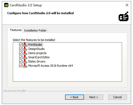Click the CardStudio green app icon in title bar
133x105 pixels.
point(6,5)
